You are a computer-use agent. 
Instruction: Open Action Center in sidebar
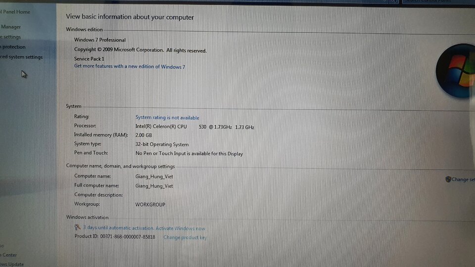(8, 255)
